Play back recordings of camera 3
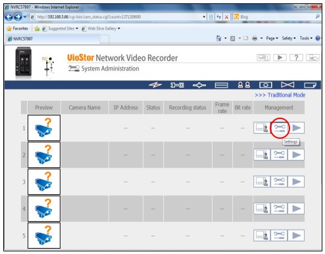The height and width of the screenshot is (254, 325). coord(296,182)
